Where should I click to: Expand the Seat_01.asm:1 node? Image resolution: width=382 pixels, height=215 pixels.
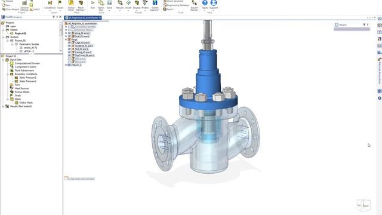point(66,36)
